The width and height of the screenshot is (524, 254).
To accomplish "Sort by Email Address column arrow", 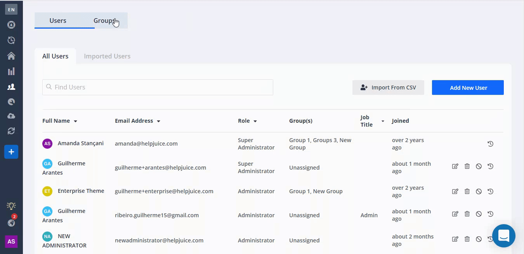I will (158, 121).
